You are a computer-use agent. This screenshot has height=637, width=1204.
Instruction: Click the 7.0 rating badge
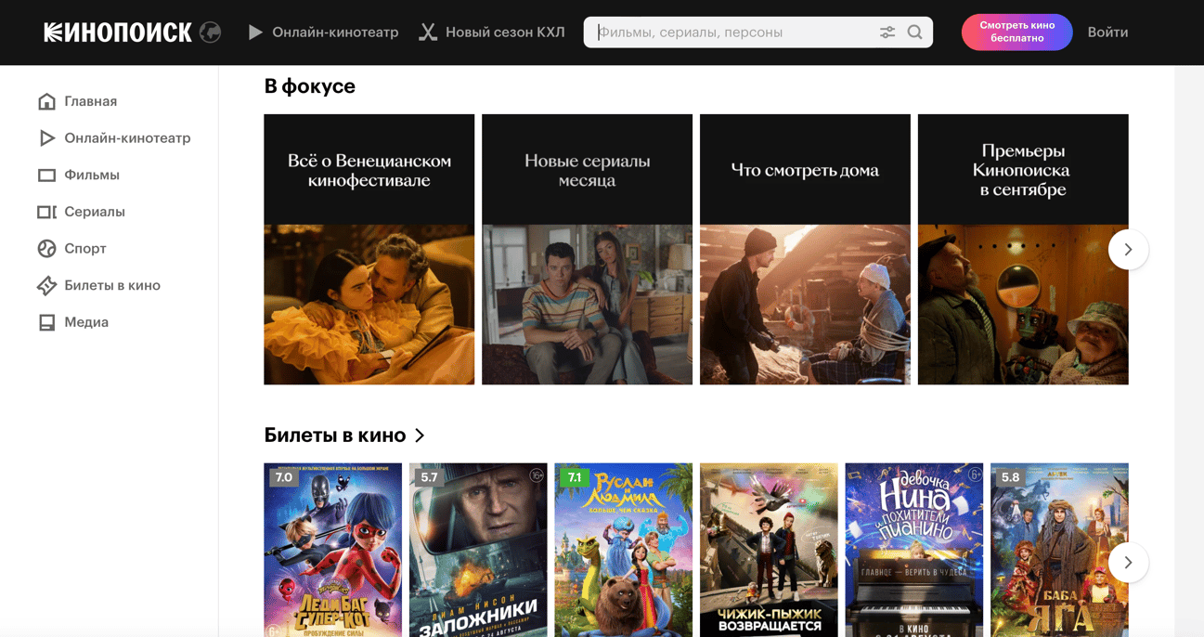point(283,477)
